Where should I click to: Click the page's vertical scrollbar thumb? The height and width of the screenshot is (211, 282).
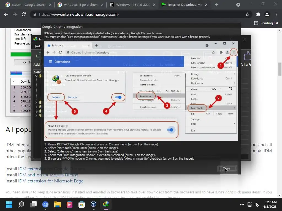[280, 69]
